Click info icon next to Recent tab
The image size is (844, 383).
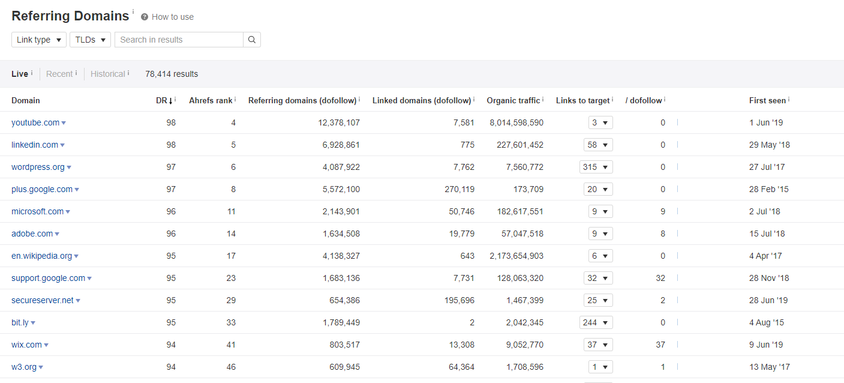pos(76,73)
